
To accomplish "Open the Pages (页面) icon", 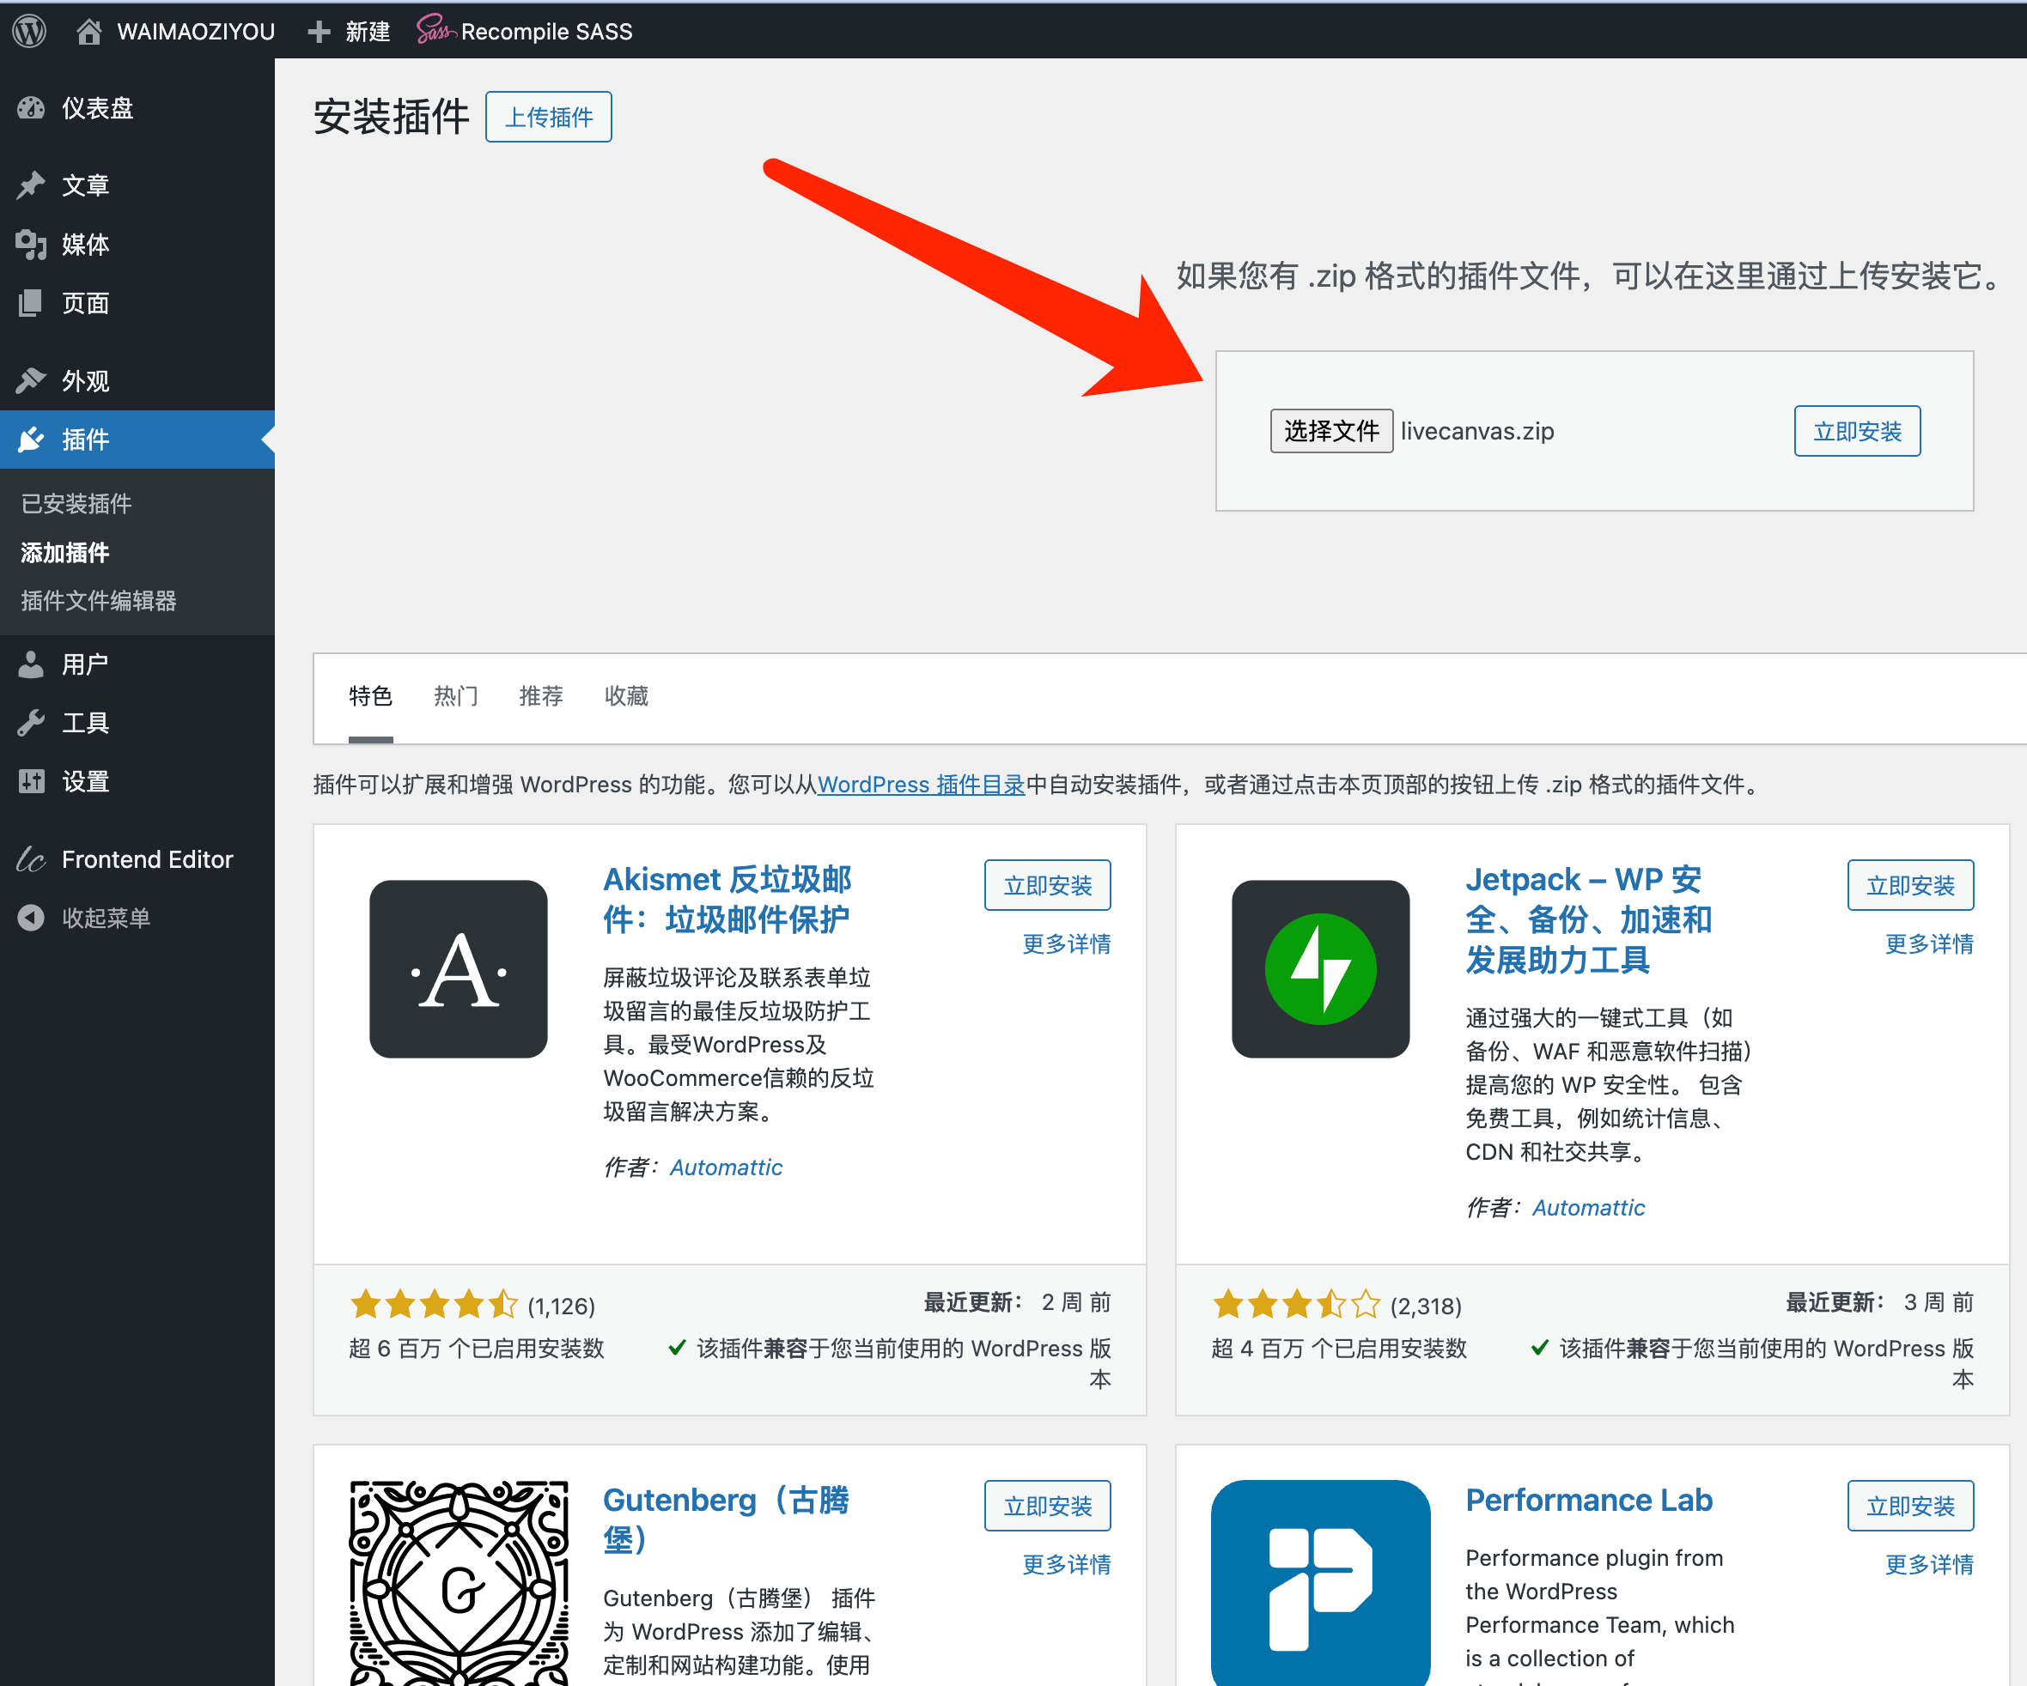I will tap(31, 303).
